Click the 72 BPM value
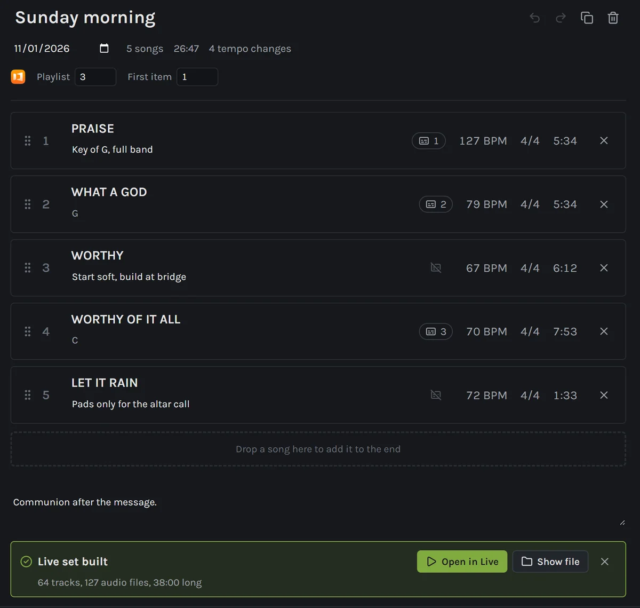 (486, 395)
